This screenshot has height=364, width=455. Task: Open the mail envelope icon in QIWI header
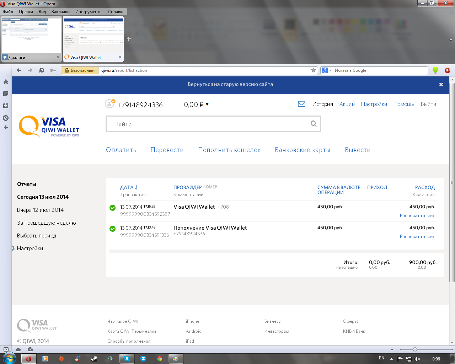click(x=301, y=104)
